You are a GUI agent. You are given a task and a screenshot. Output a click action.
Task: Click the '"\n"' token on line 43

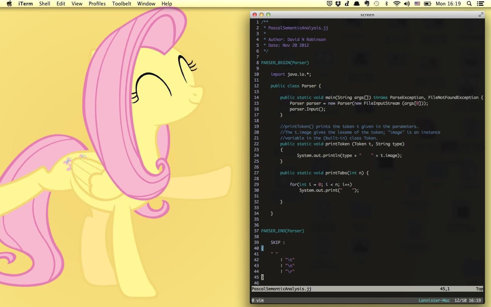[x=290, y=266]
